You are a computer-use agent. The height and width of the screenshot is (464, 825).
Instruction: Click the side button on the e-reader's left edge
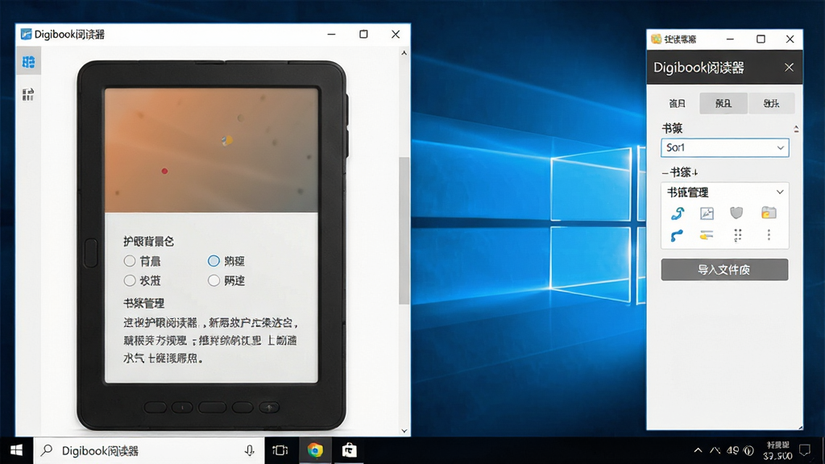tap(90, 253)
